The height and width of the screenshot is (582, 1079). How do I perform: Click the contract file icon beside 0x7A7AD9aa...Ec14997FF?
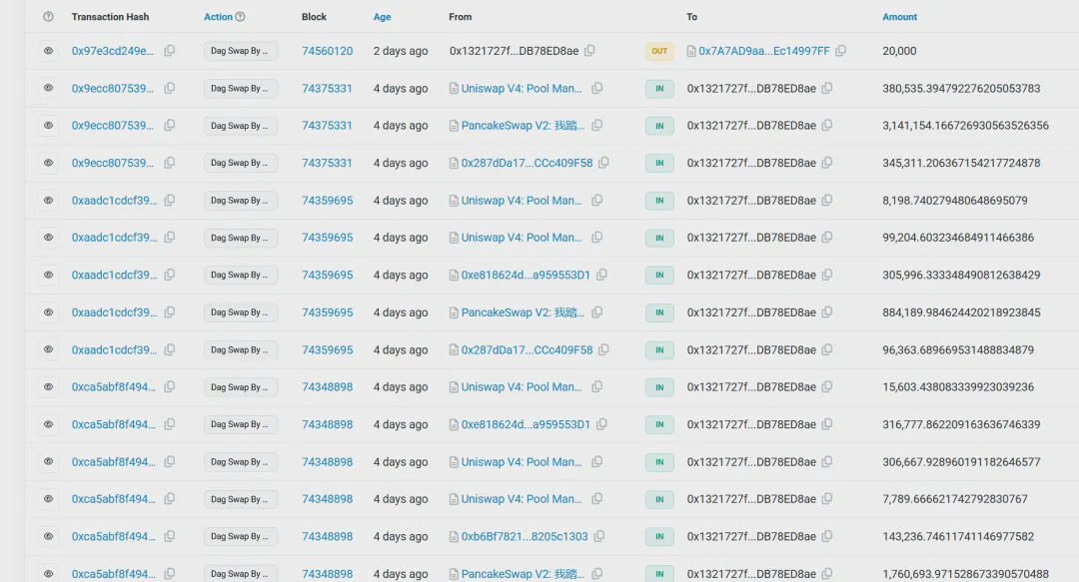coord(691,51)
